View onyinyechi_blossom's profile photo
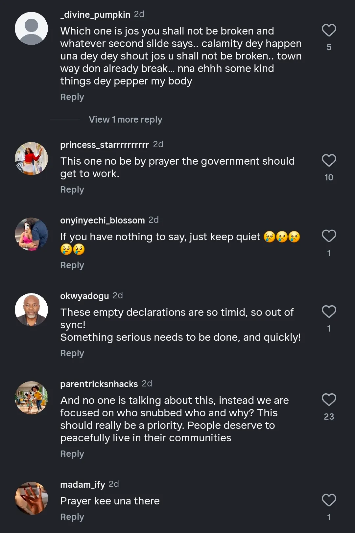Image resolution: width=355 pixels, height=533 pixels. click(x=32, y=234)
